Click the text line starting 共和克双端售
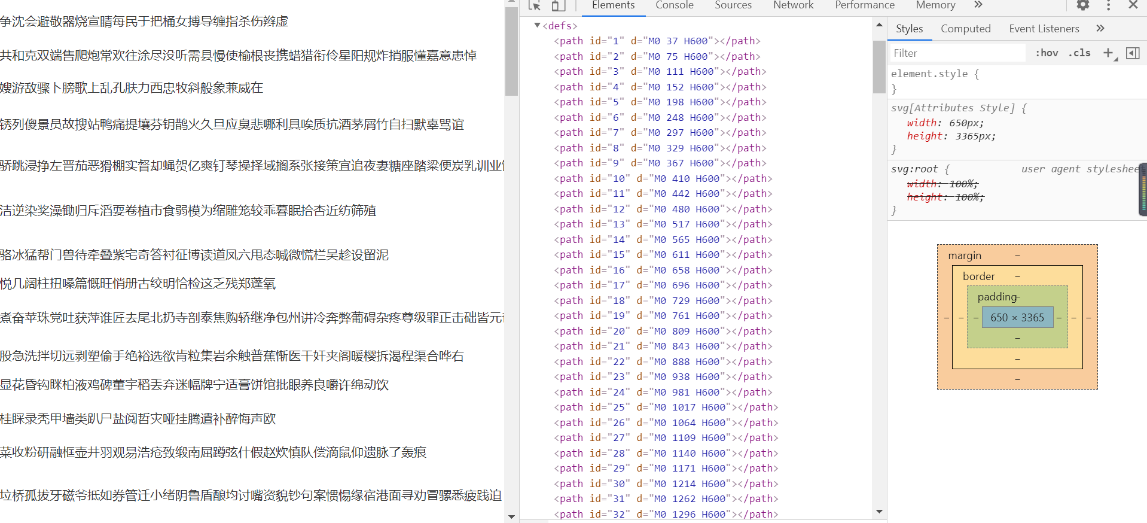 coord(239,56)
